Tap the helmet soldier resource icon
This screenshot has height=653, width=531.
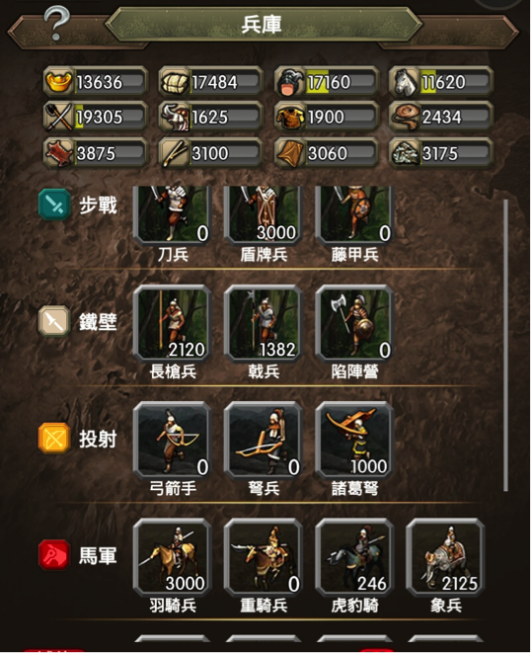(290, 82)
